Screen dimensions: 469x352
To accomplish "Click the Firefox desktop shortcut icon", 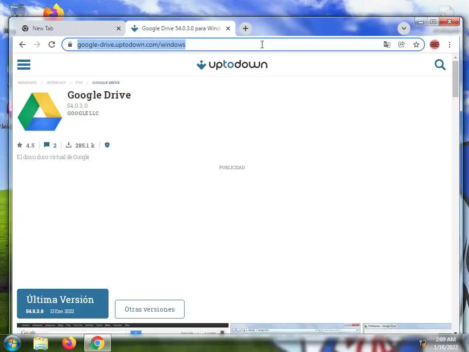I will click(54, 11).
